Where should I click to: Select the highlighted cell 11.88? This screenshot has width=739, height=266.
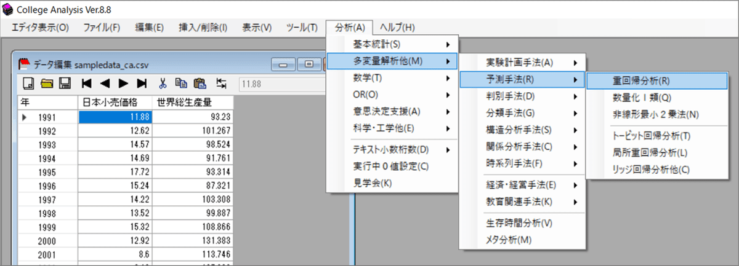point(115,116)
